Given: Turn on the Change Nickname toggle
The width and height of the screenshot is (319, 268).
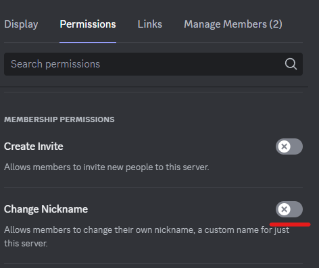Looking at the screenshot, I should 289,209.
